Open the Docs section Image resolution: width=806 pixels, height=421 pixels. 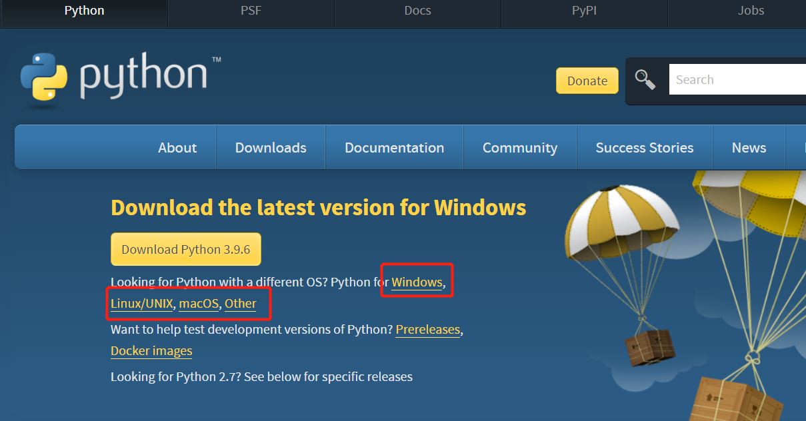(x=417, y=10)
